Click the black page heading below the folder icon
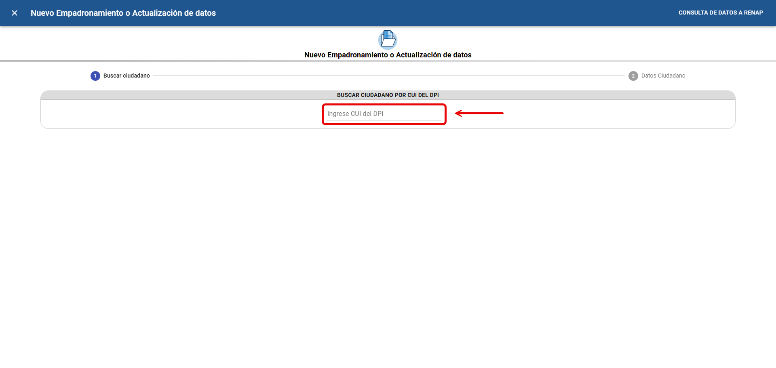This screenshot has height=368, width=776. (388, 55)
